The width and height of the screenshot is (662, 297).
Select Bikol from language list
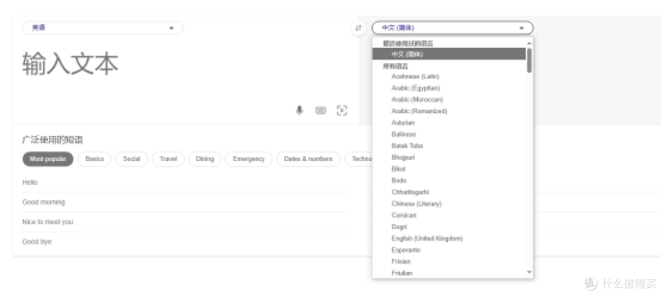coord(398,169)
